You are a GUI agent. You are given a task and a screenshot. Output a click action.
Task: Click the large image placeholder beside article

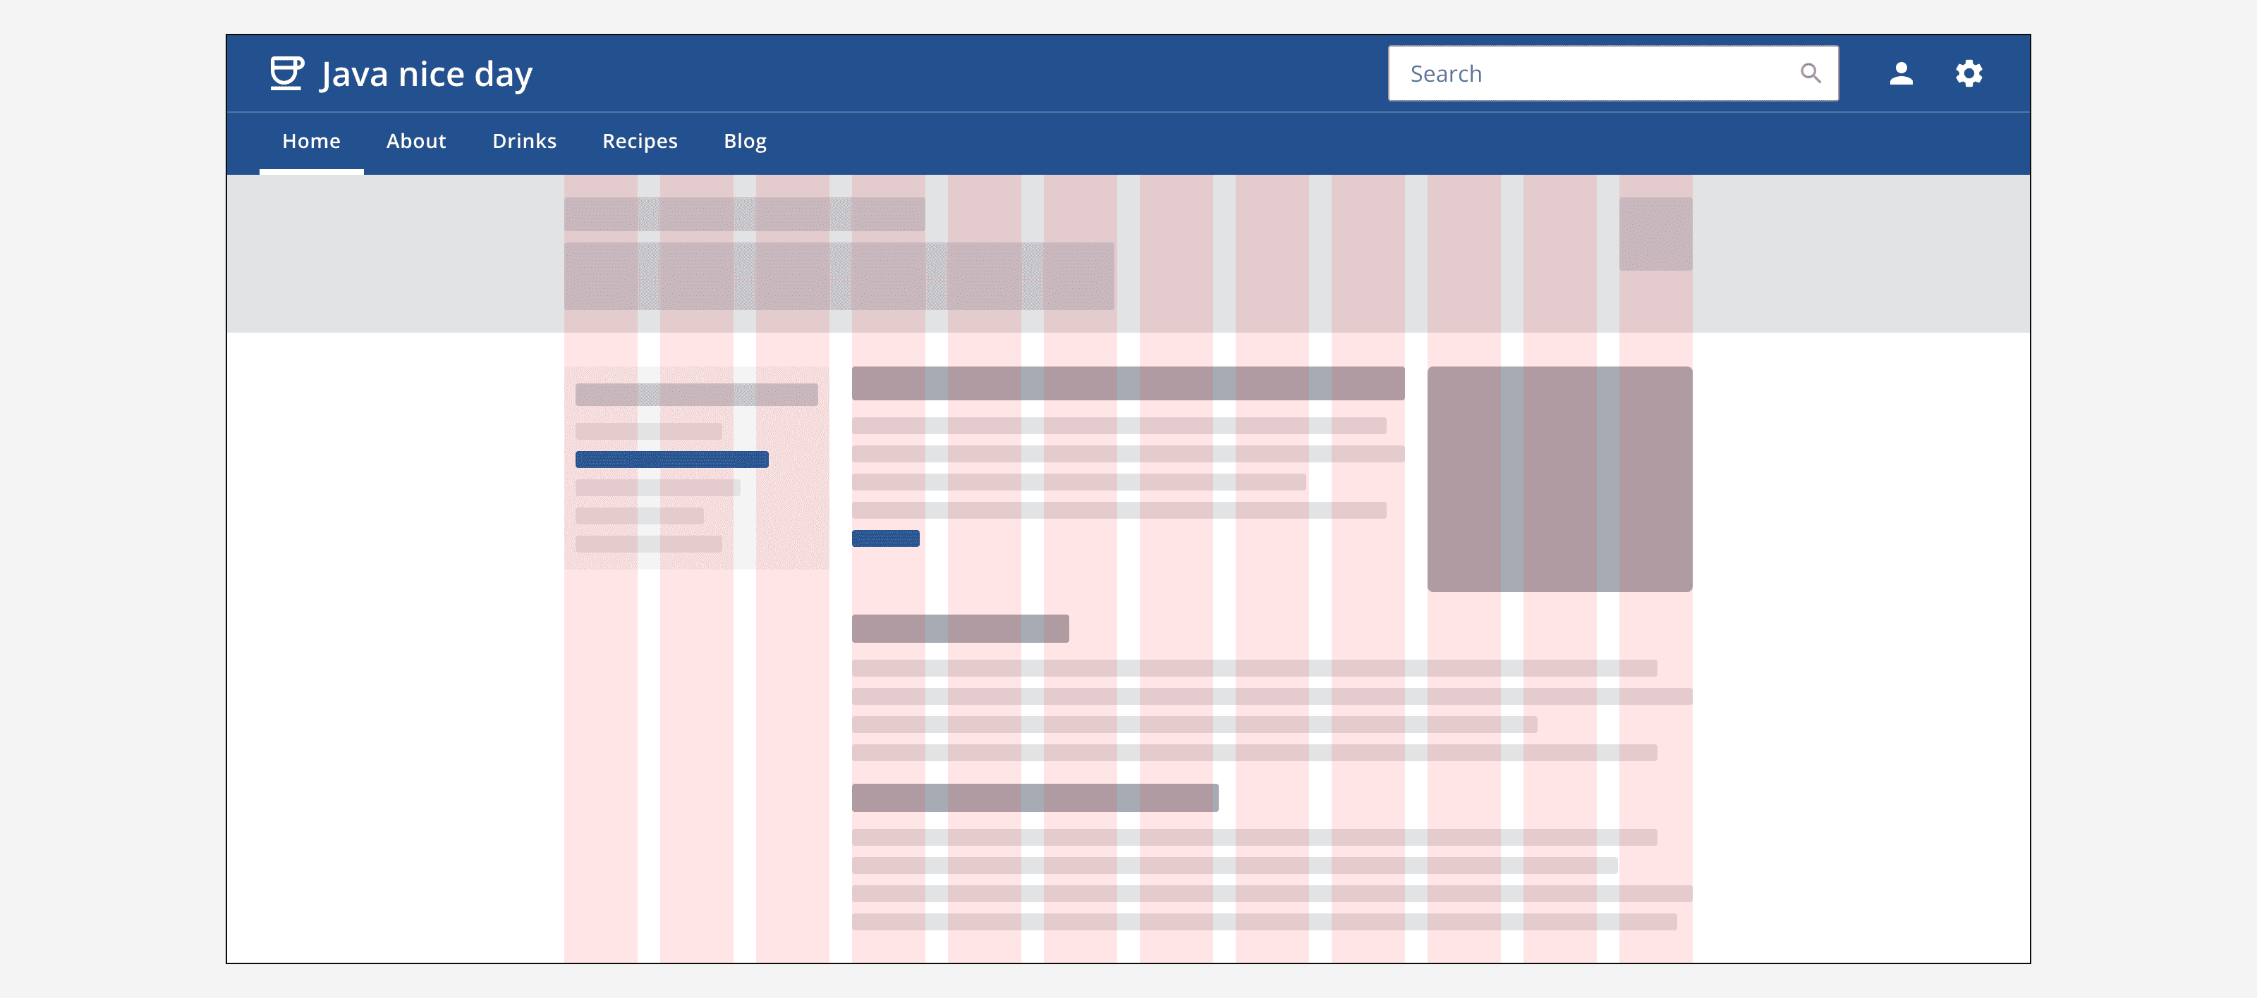pyautogui.click(x=1559, y=479)
